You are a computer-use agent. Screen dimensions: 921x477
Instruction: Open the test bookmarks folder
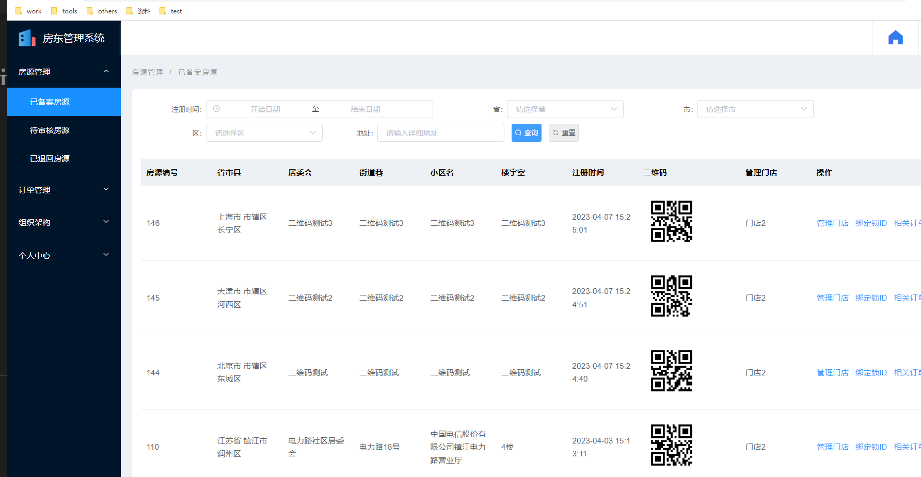[x=171, y=11]
